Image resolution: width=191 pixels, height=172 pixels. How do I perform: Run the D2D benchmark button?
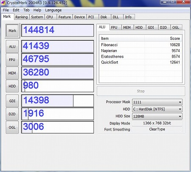coord(12,114)
